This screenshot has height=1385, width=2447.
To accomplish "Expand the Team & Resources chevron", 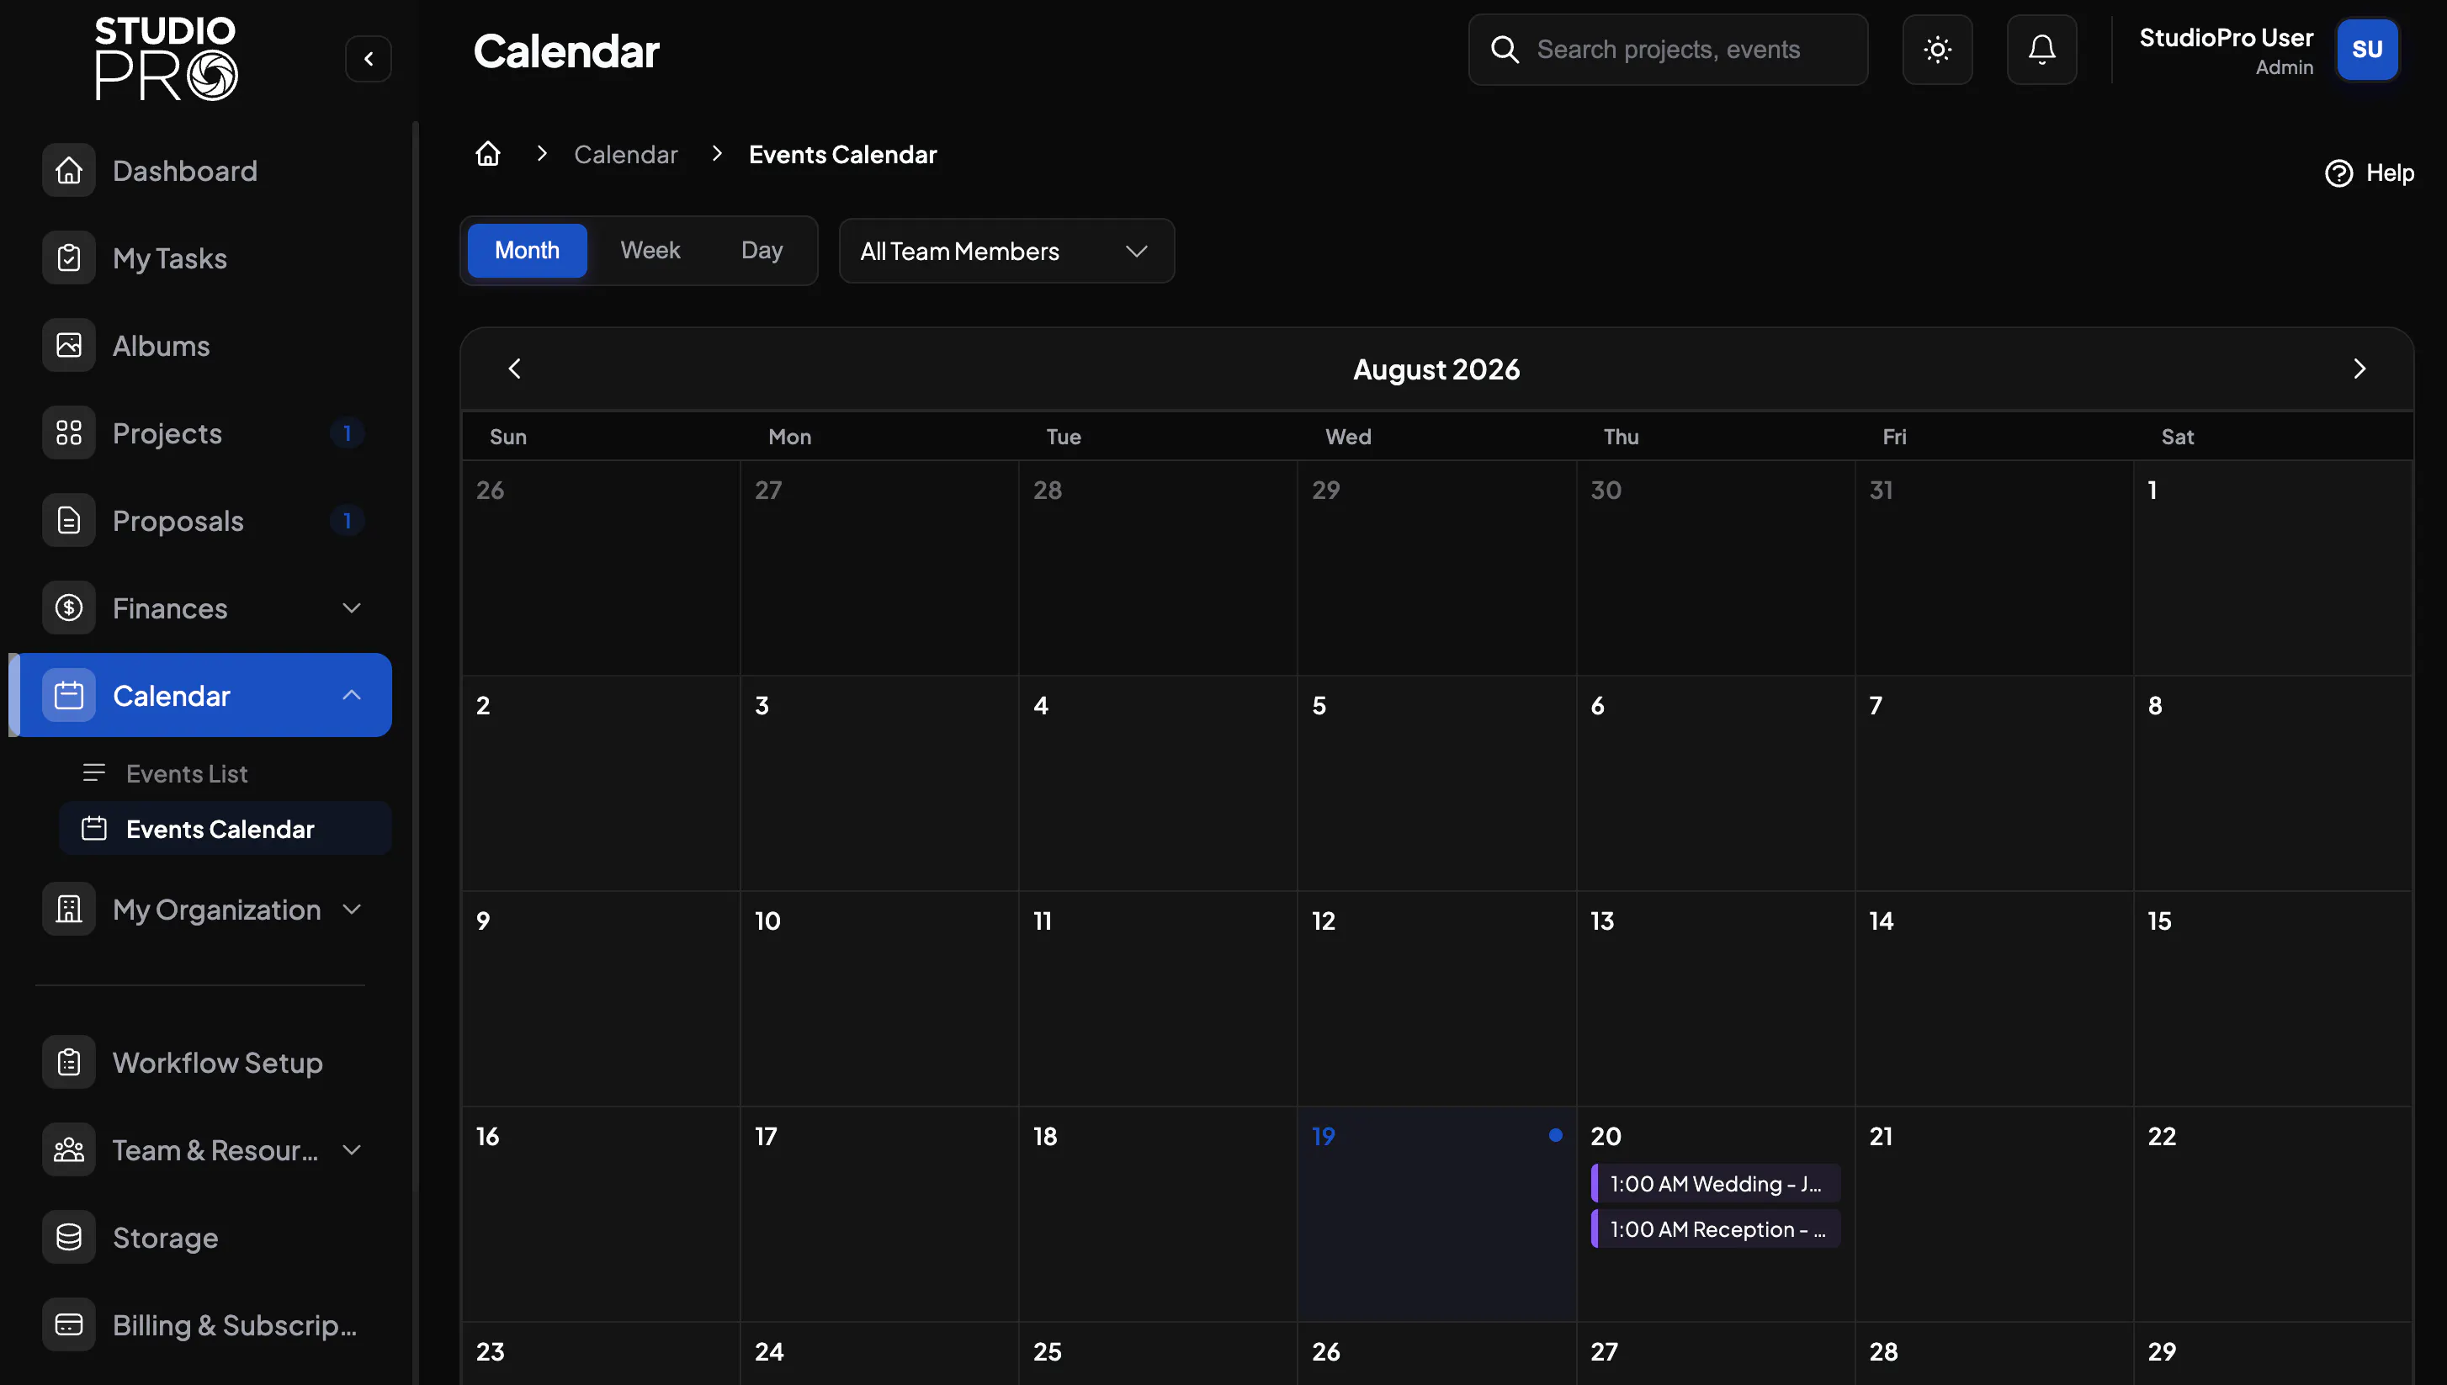I will click(x=352, y=1150).
